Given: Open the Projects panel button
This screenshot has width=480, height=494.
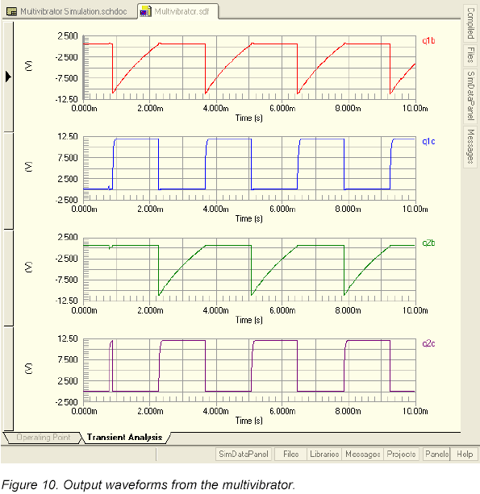Looking at the screenshot, I should 401,454.
